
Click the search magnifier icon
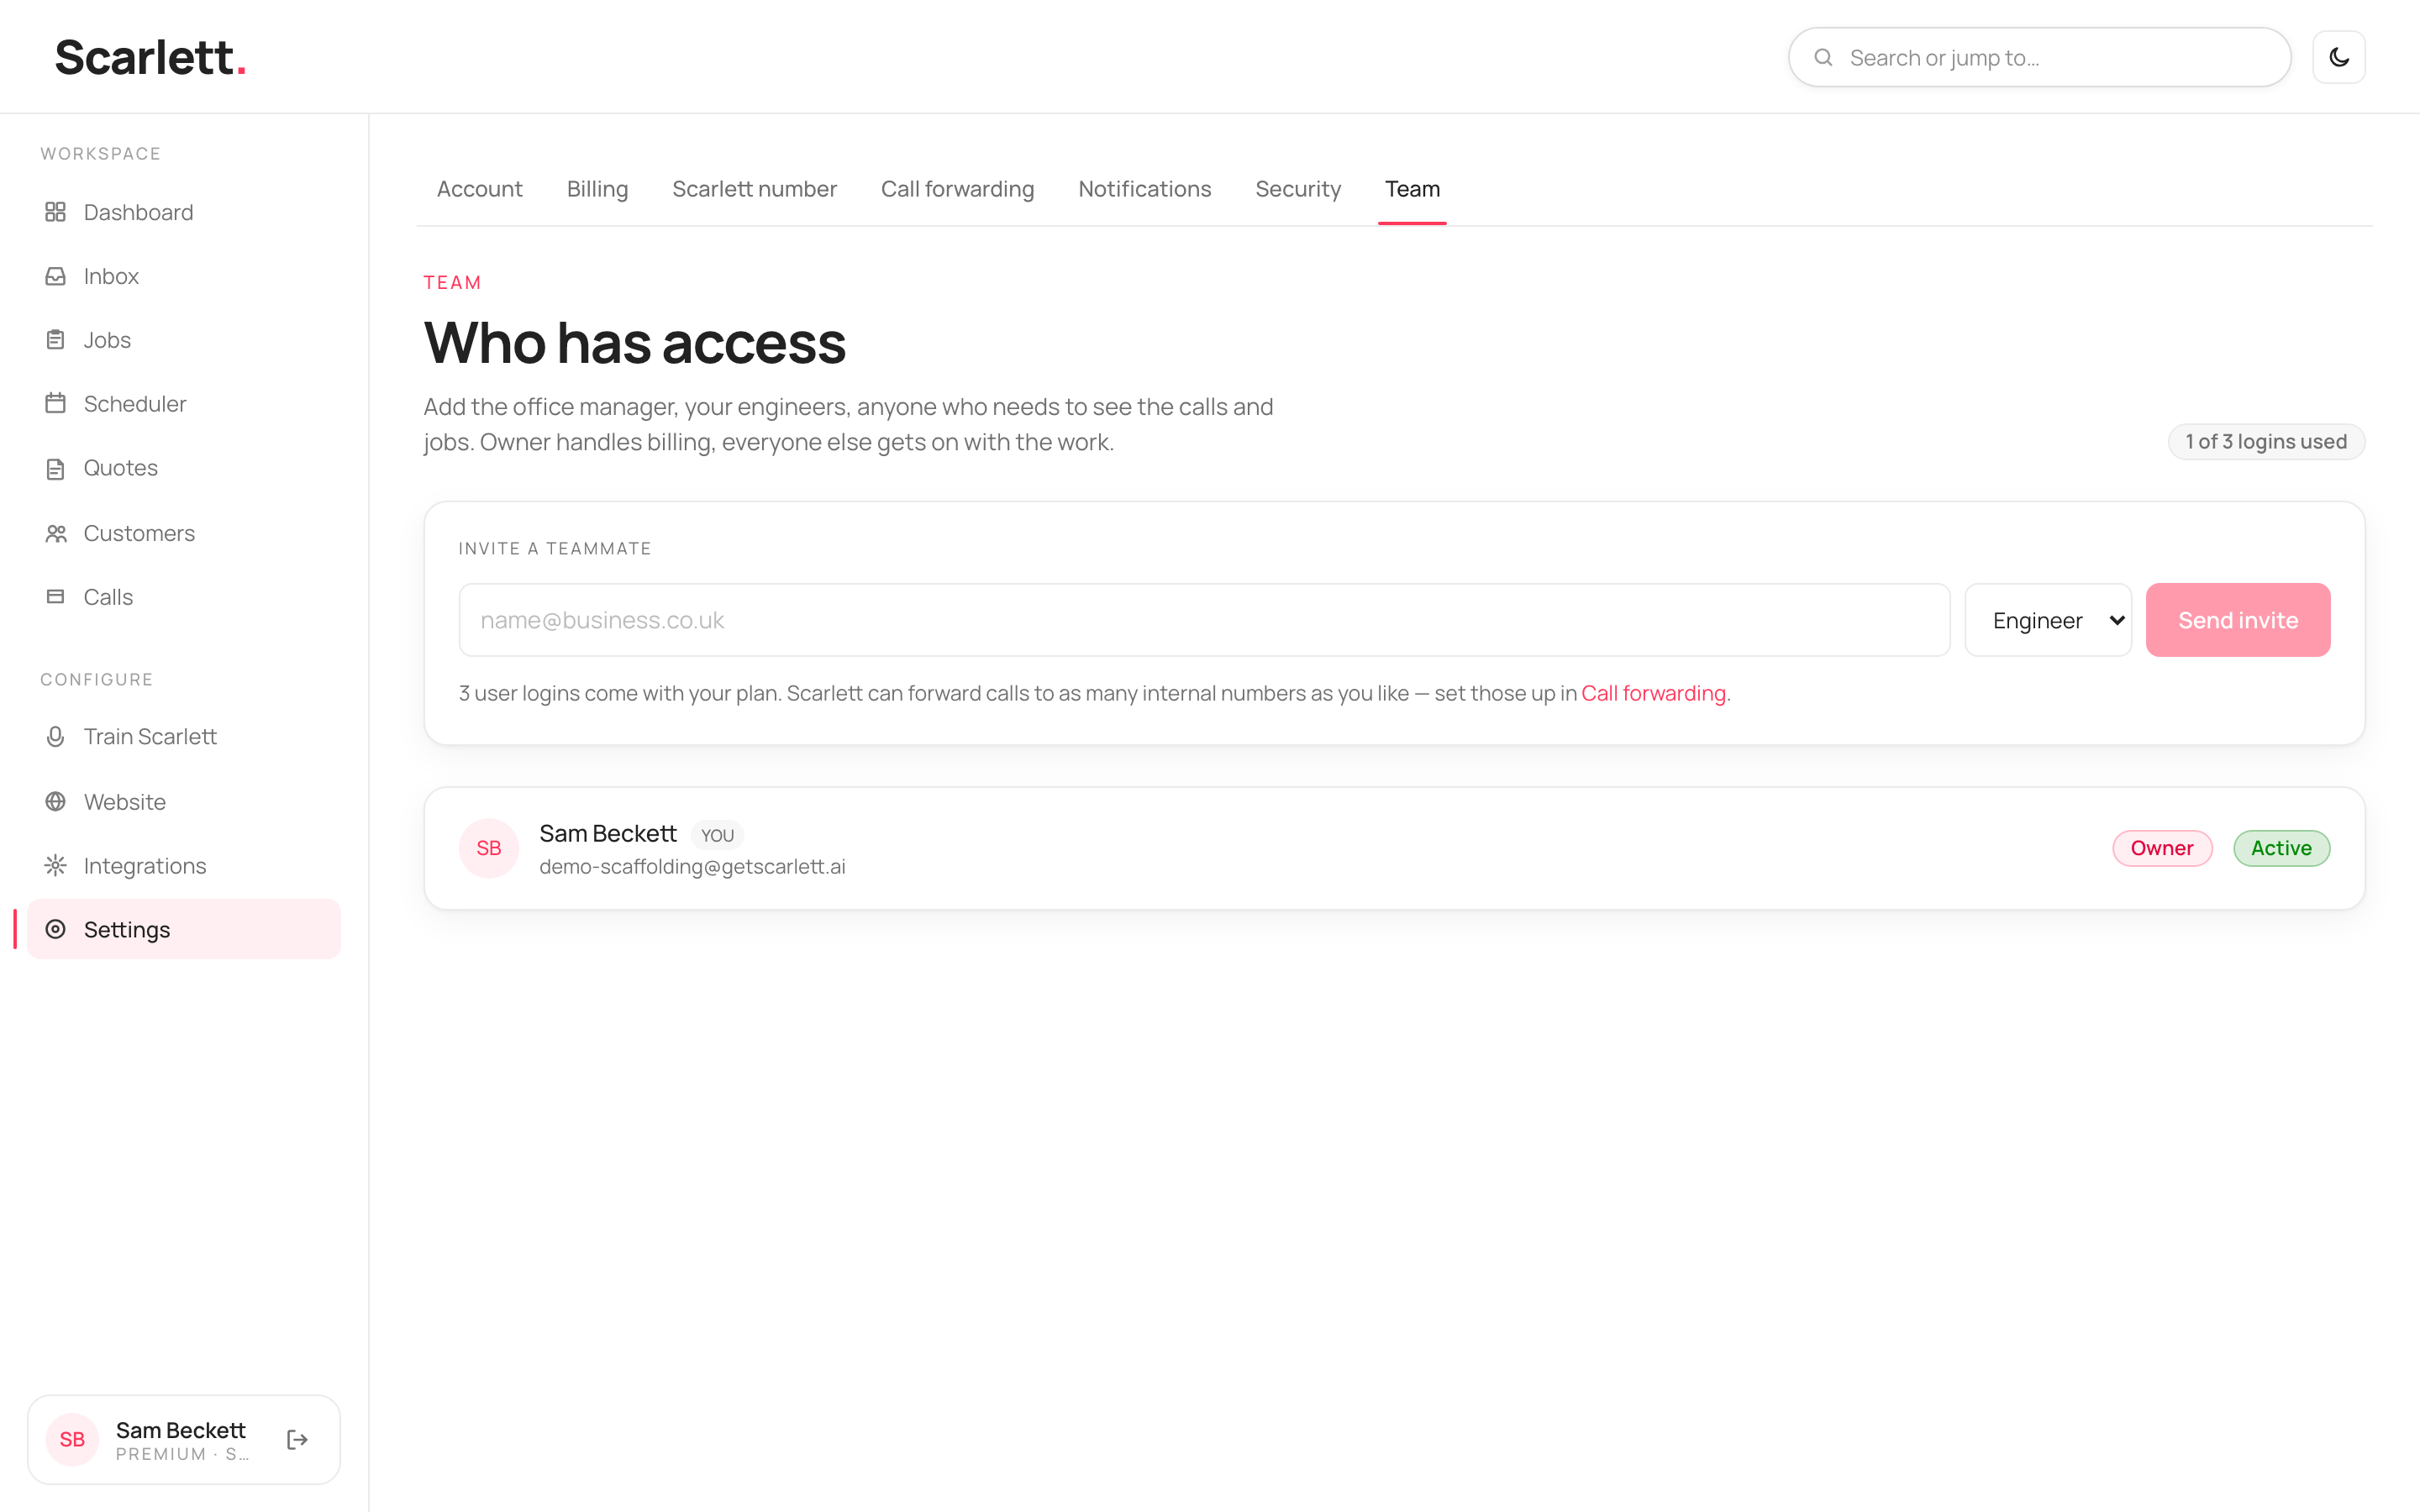(1823, 58)
